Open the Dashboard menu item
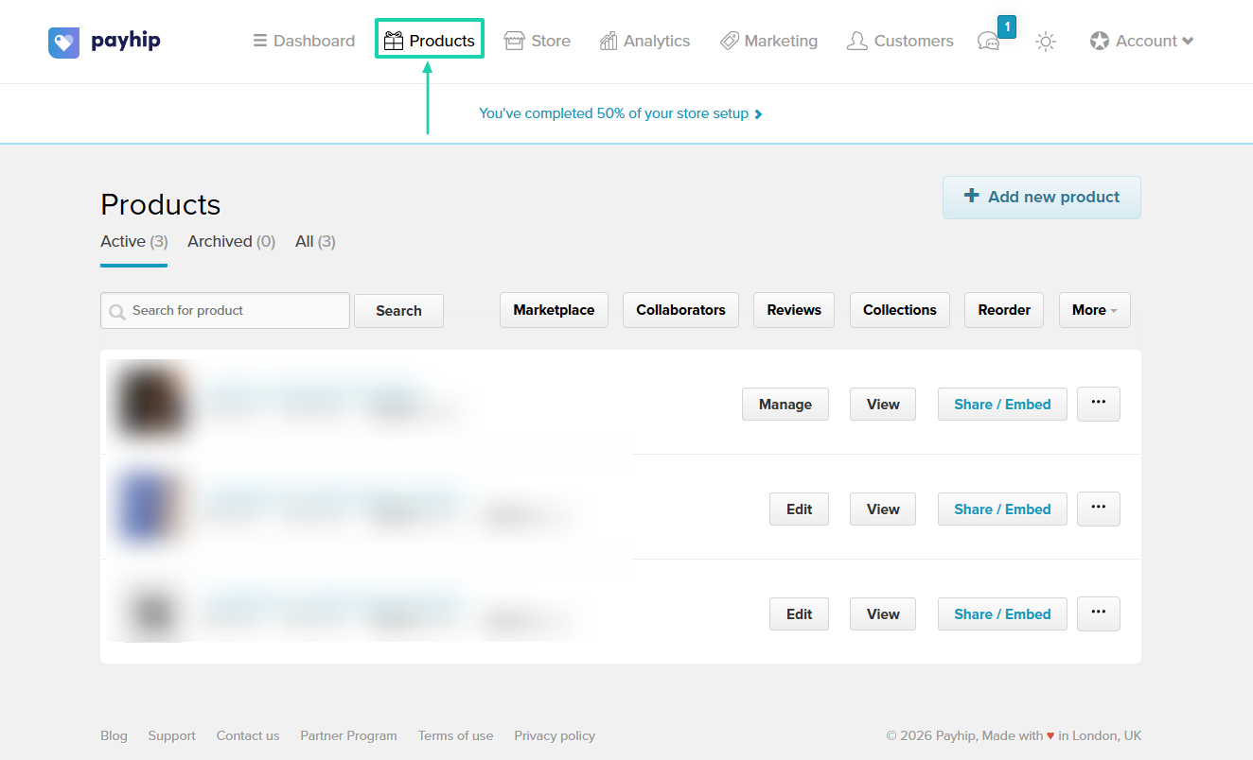1253x760 pixels. click(304, 41)
